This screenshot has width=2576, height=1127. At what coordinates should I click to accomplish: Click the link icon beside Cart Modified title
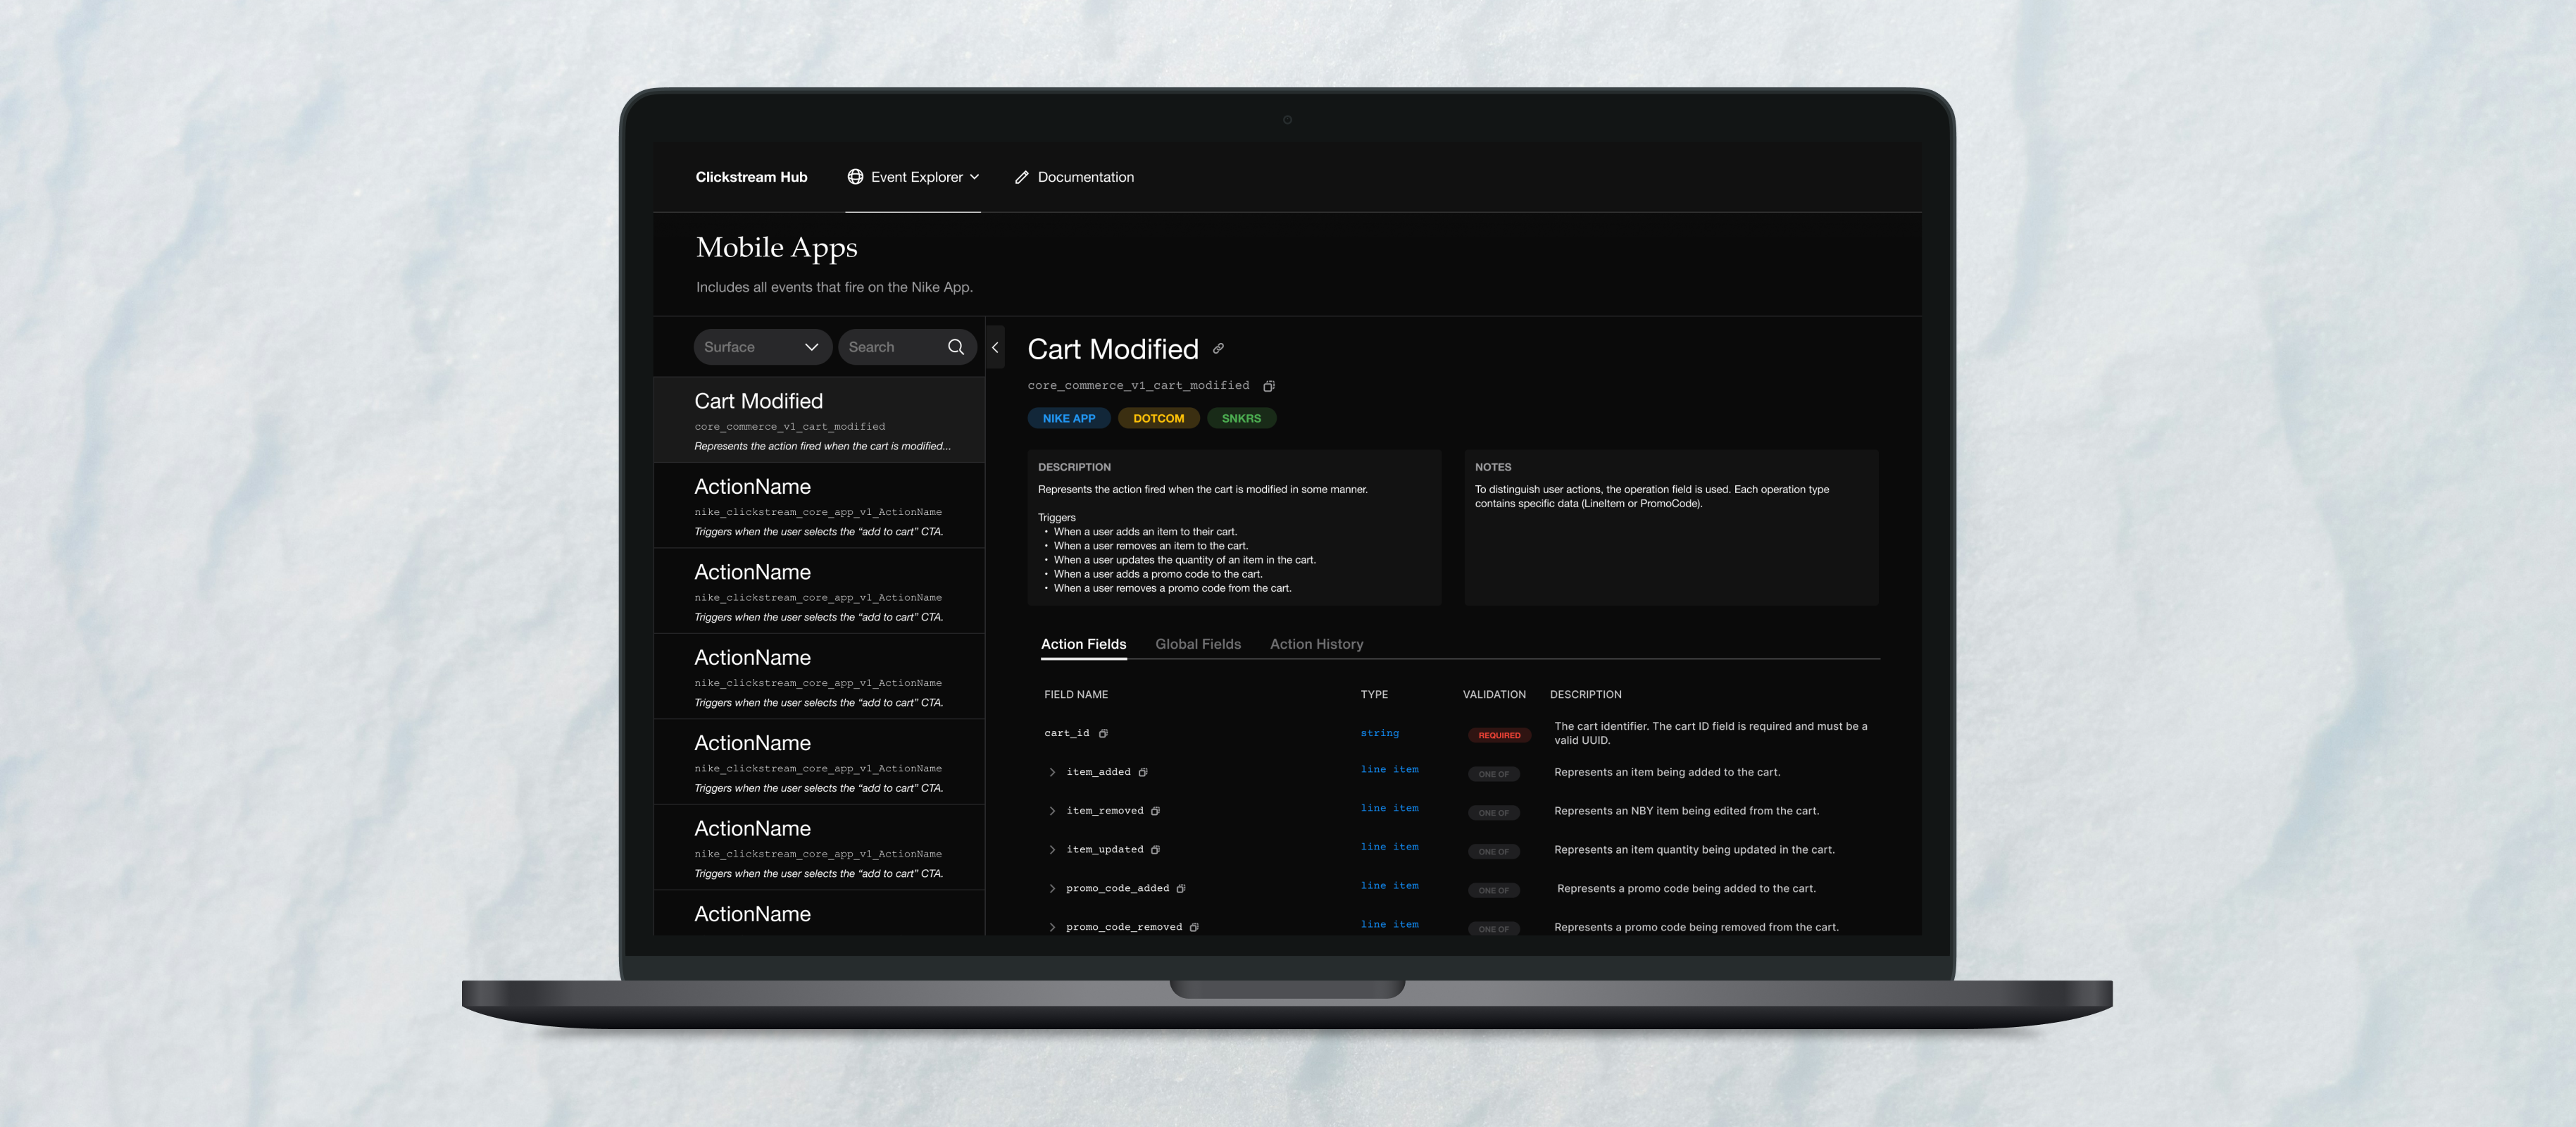click(x=1218, y=349)
